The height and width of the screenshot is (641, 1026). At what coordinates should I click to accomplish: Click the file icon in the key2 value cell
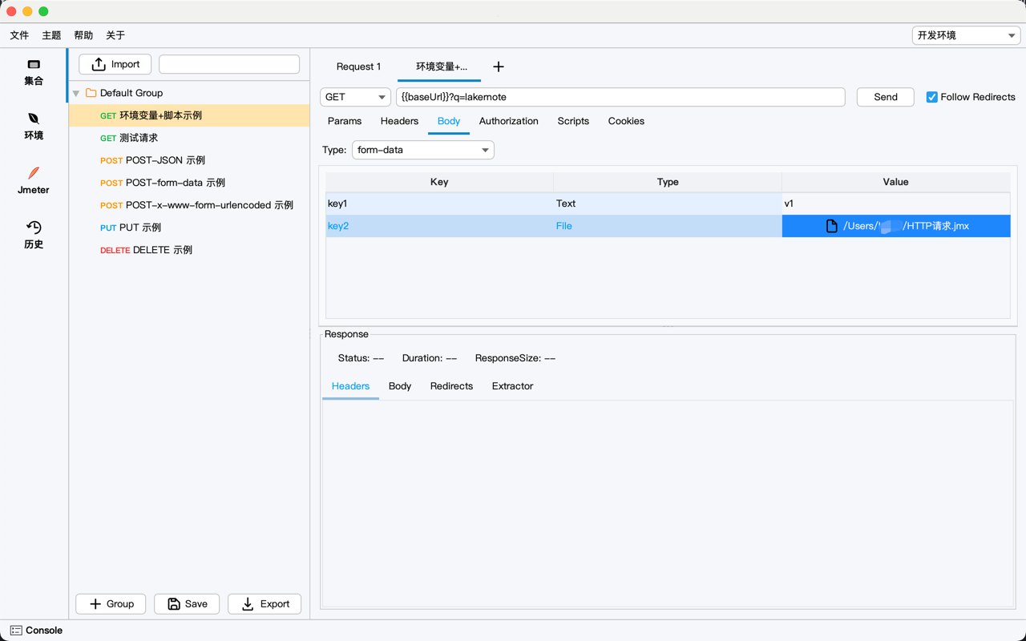832,226
